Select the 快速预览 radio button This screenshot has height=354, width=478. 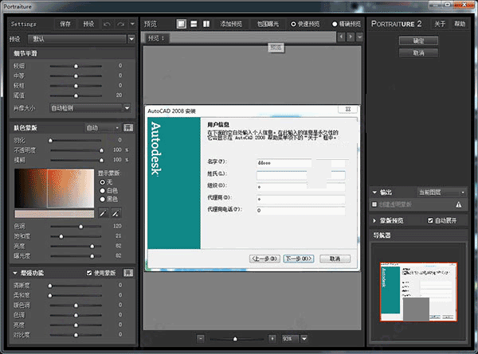[x=292, y=24]
